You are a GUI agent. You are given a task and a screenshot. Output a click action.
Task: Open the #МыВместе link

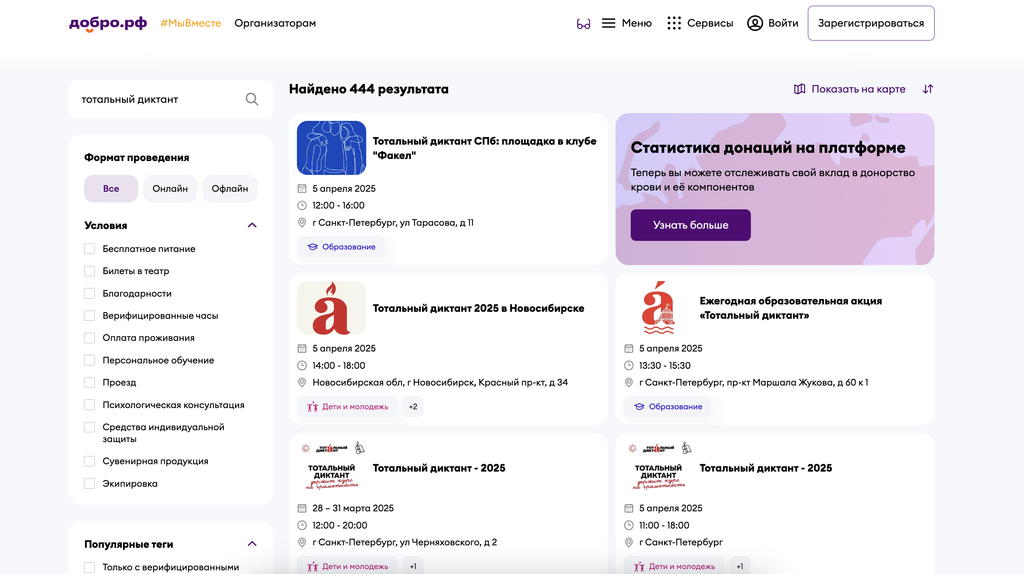pyautogui.click(x=191, y=23)
